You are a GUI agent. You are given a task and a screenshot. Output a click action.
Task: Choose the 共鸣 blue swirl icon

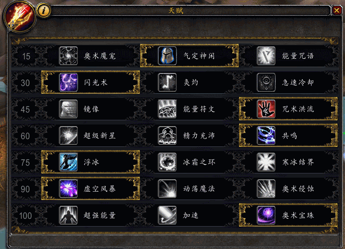coord(266,135)
